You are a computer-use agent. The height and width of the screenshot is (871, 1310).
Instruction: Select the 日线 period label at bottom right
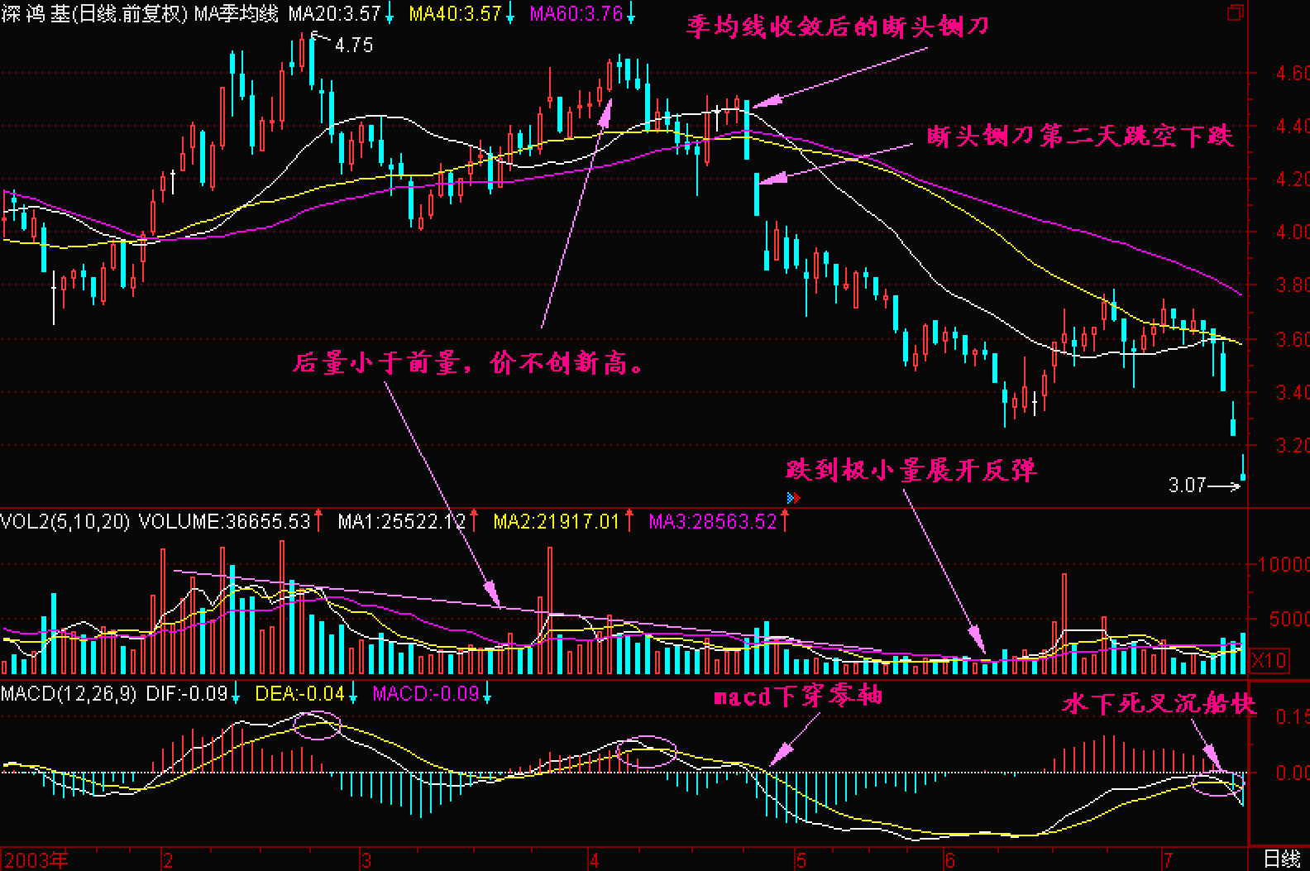coord(1281,859)
